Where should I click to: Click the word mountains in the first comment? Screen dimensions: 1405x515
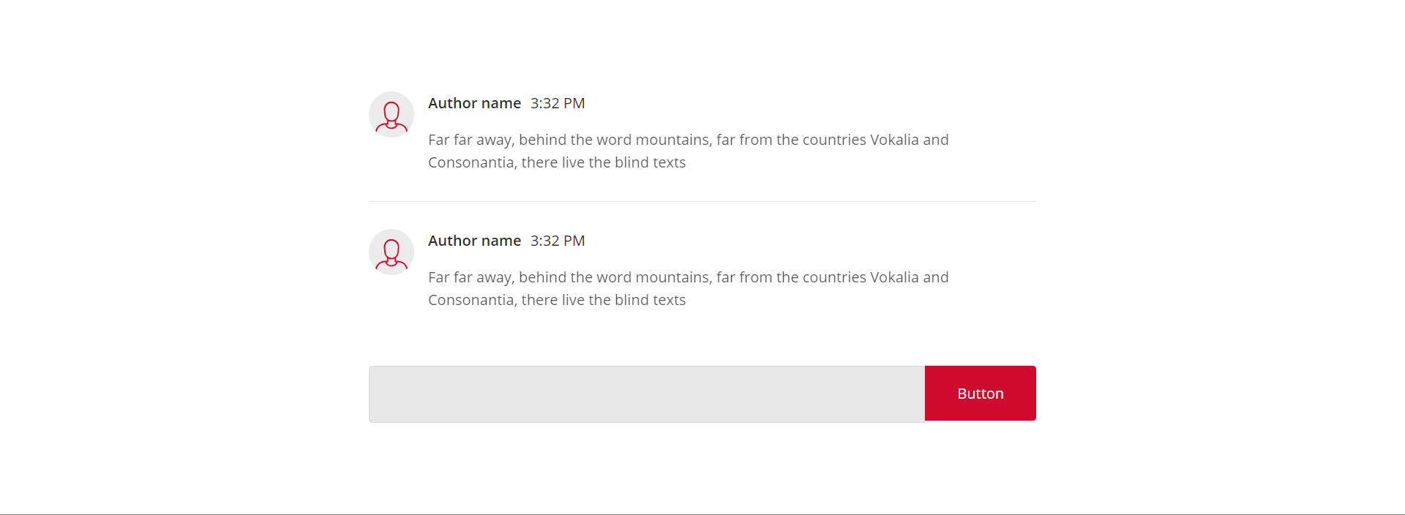point(673,140)
